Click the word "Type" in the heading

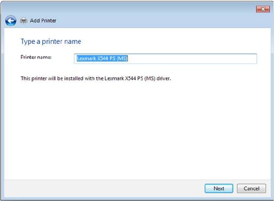pyautogui.click(x=28, y=42)
